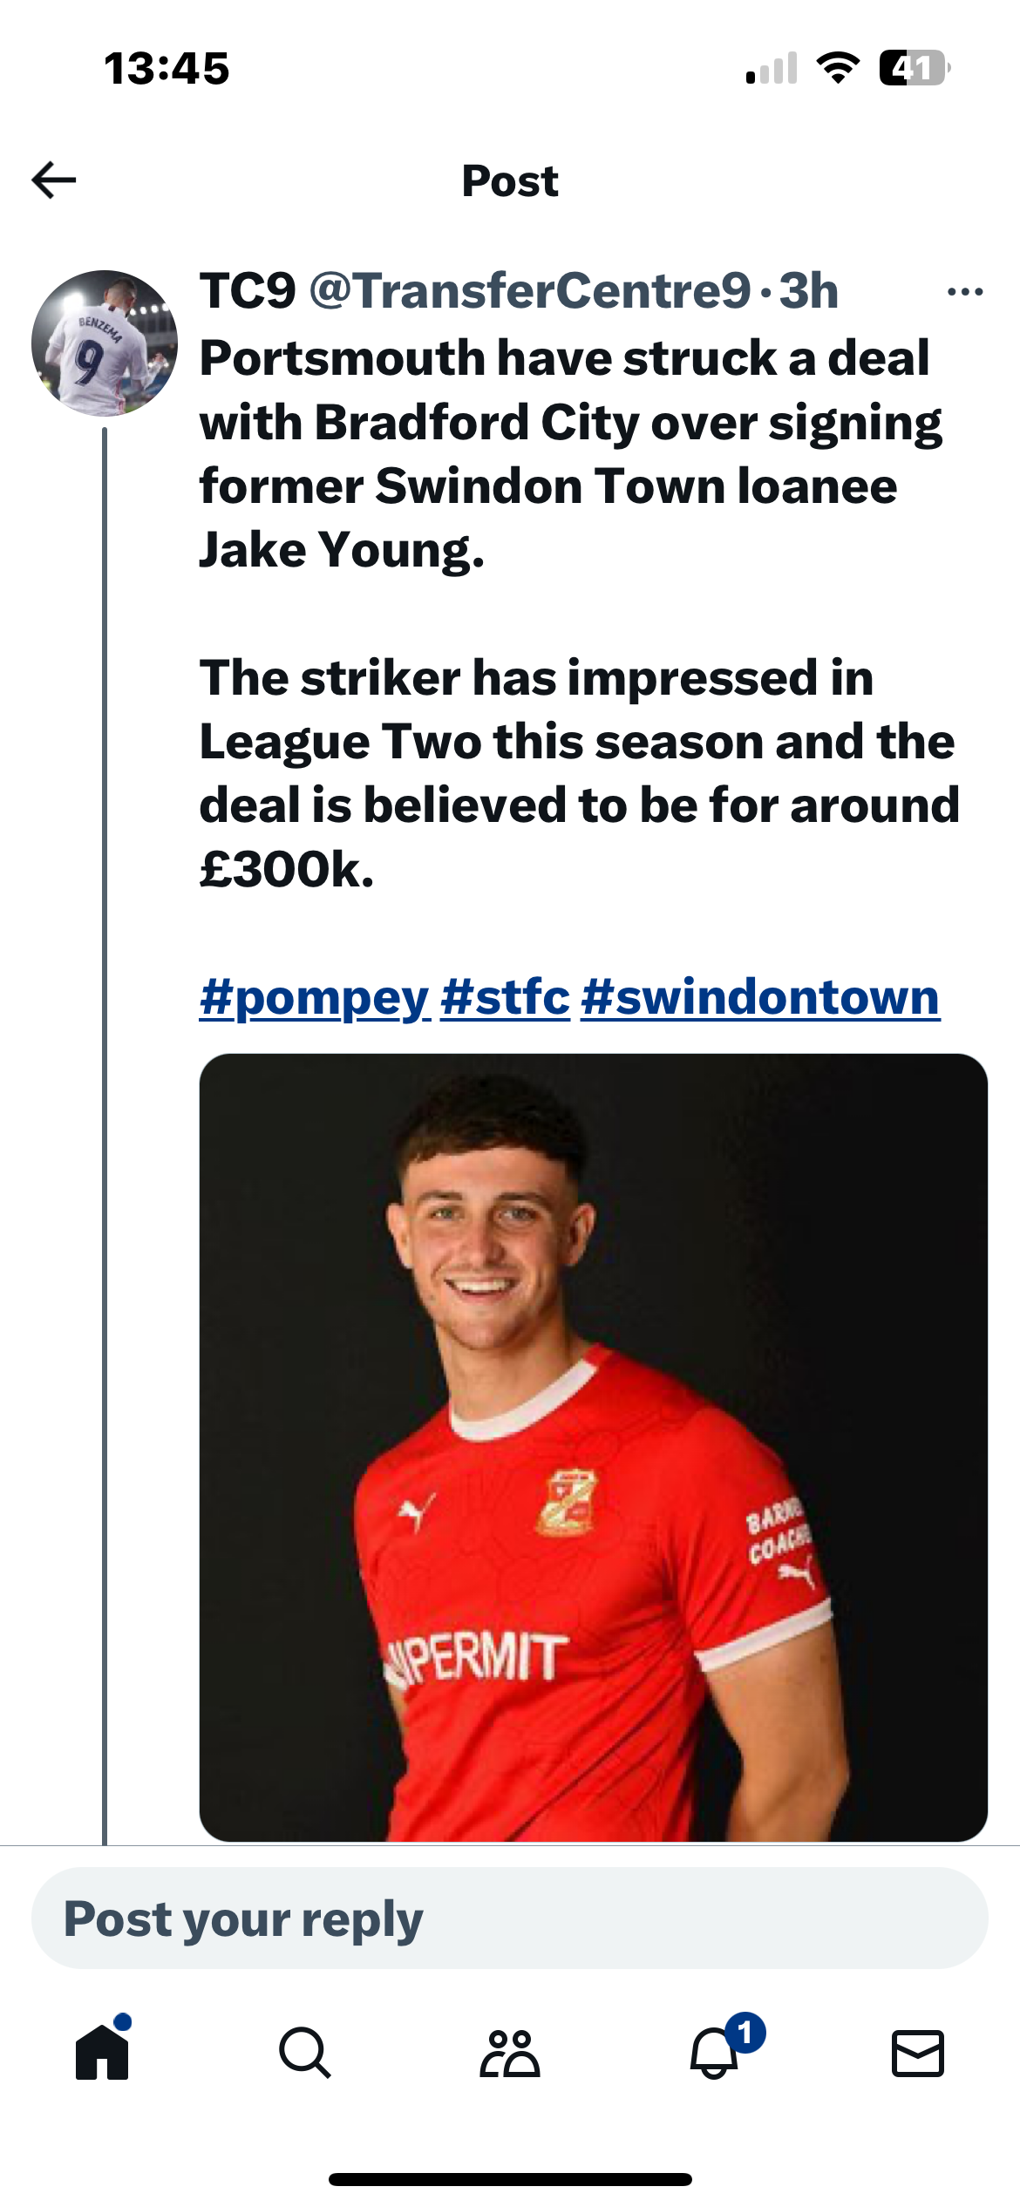Open the #swindontown hashtag link

point(760,997)
